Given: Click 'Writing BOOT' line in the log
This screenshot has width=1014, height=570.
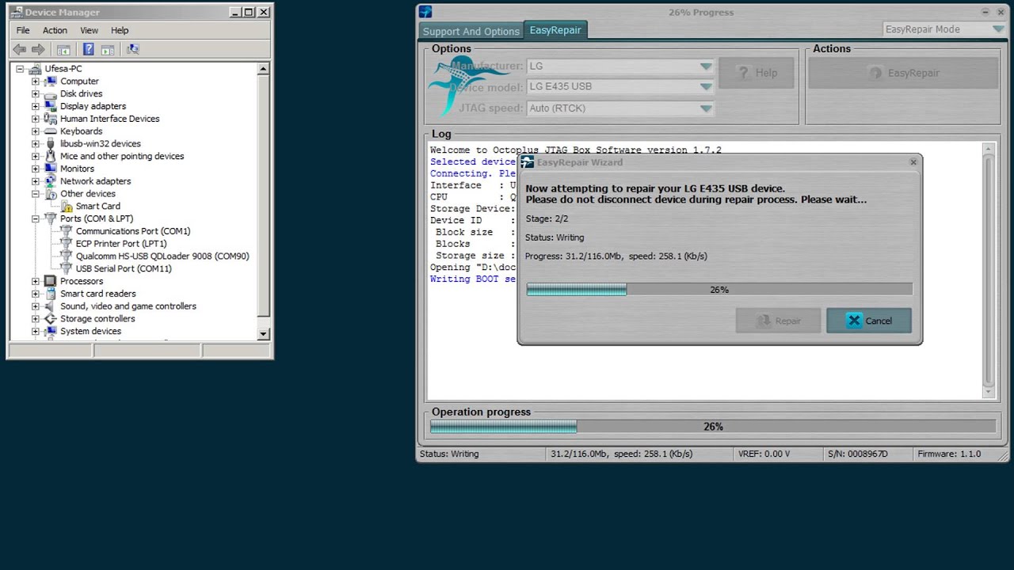Looking at the screenshot, I should click(472, 279).
